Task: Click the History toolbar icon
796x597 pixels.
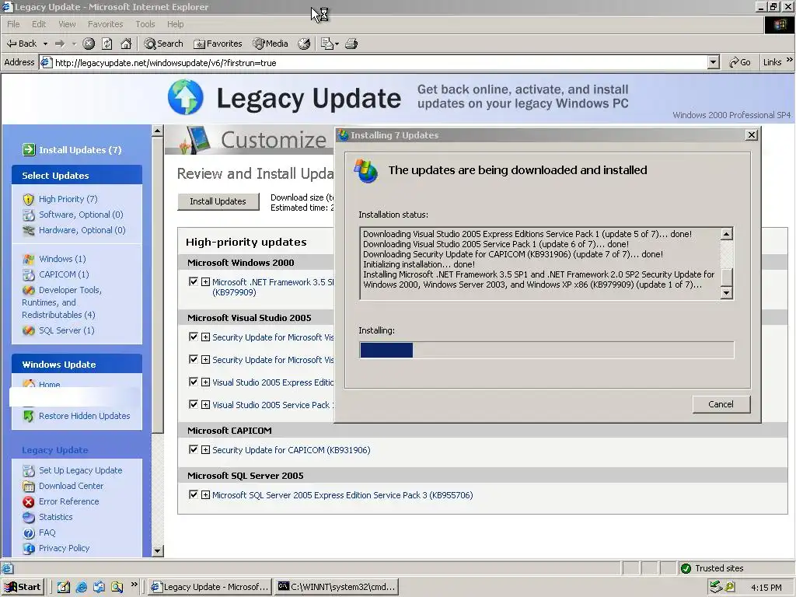Action: pyautogui.click(x=304, y=44)
